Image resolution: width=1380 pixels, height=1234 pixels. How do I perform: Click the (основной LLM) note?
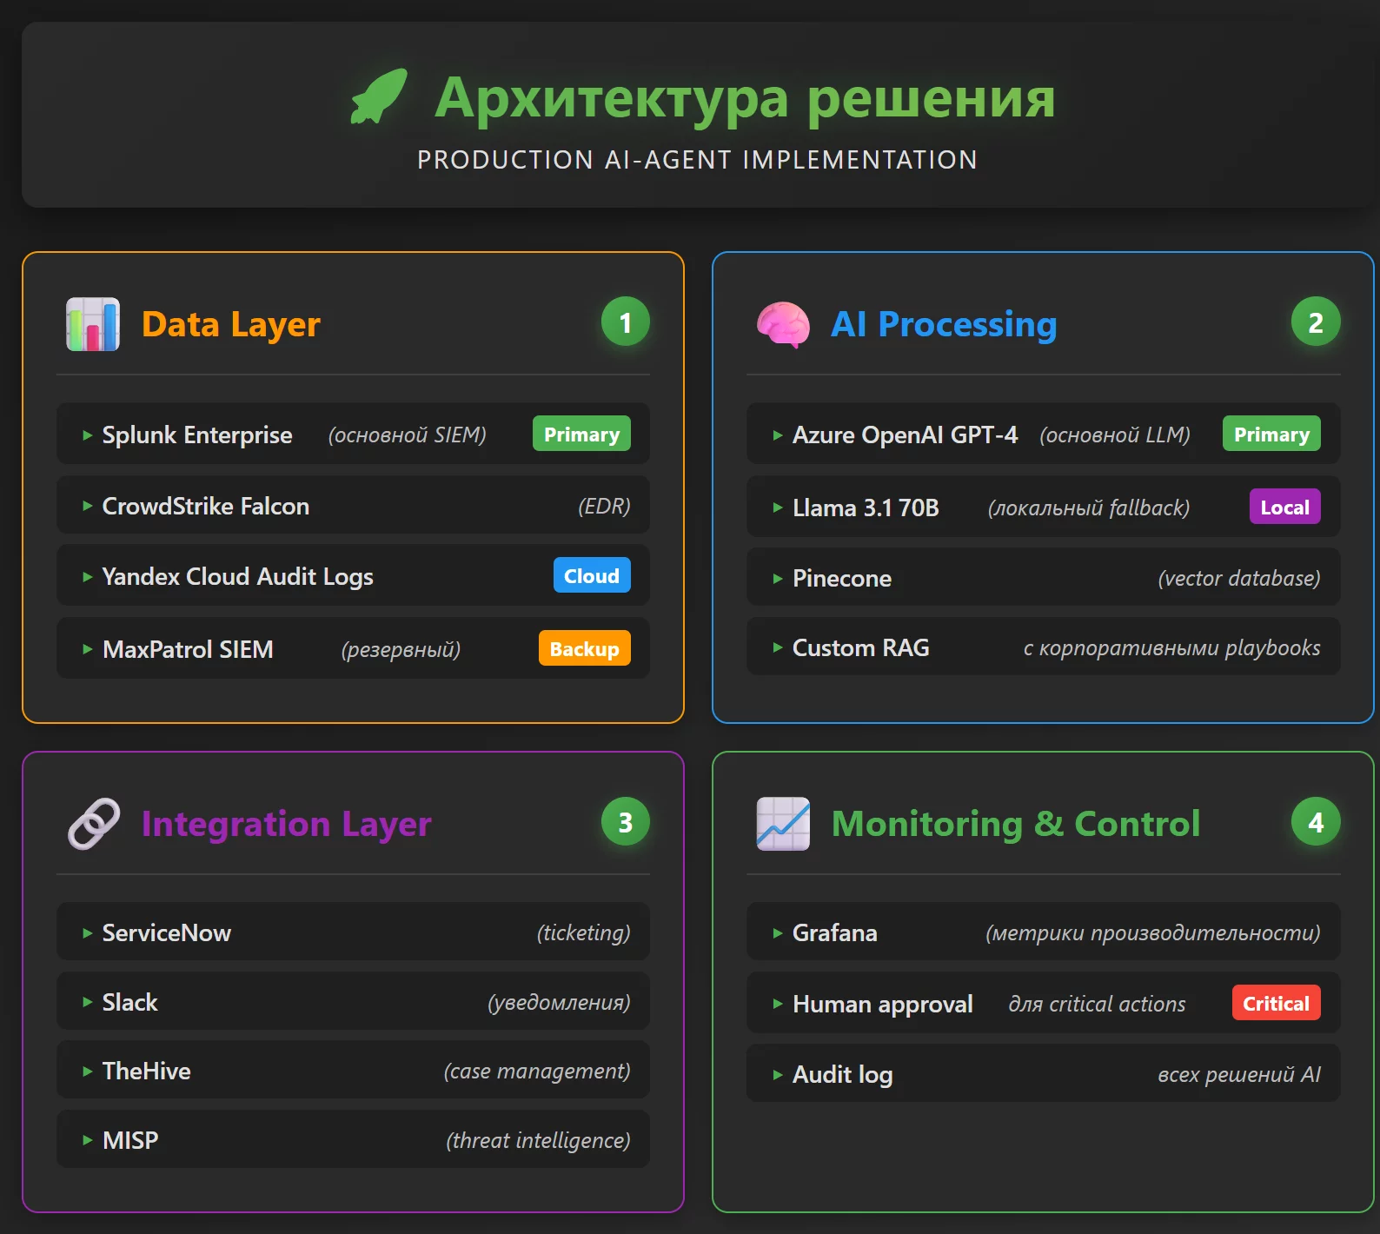coord(1115,435)
